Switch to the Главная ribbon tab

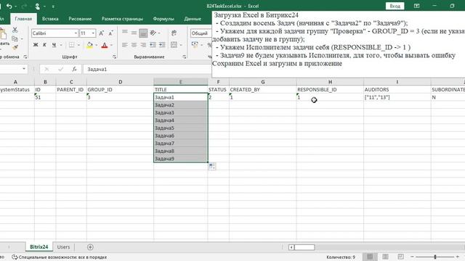click(x=23, y=19)
